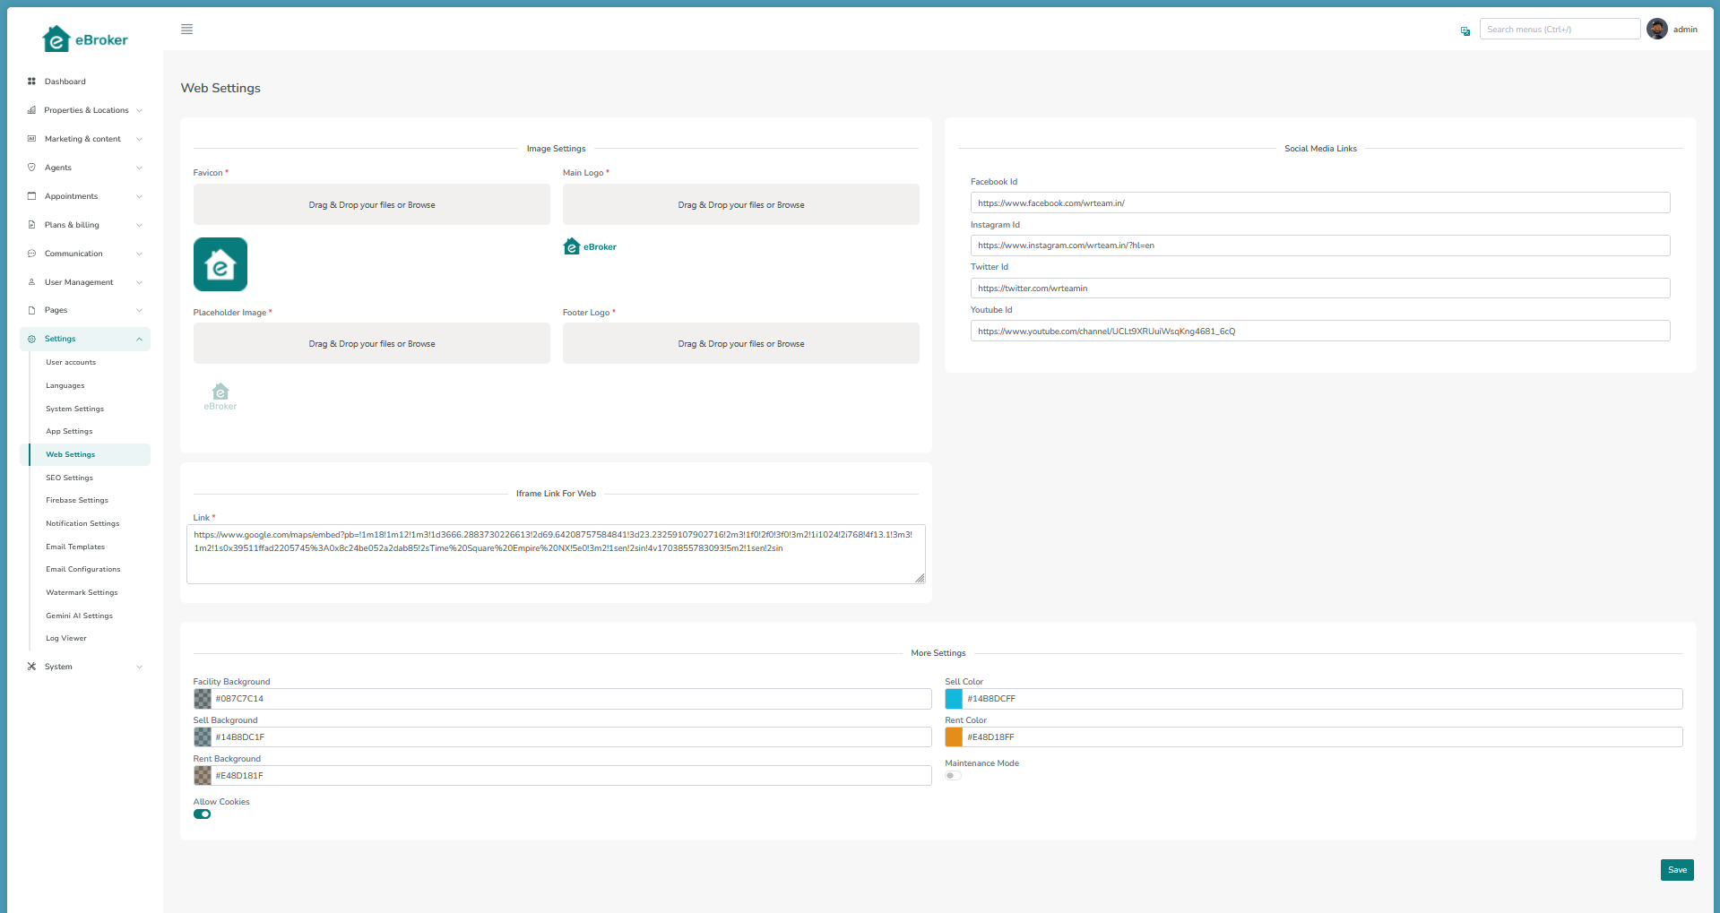Click the eBroker logo in the sidebar
This screenshot has height=913, width=1720.
click(83, 39)
